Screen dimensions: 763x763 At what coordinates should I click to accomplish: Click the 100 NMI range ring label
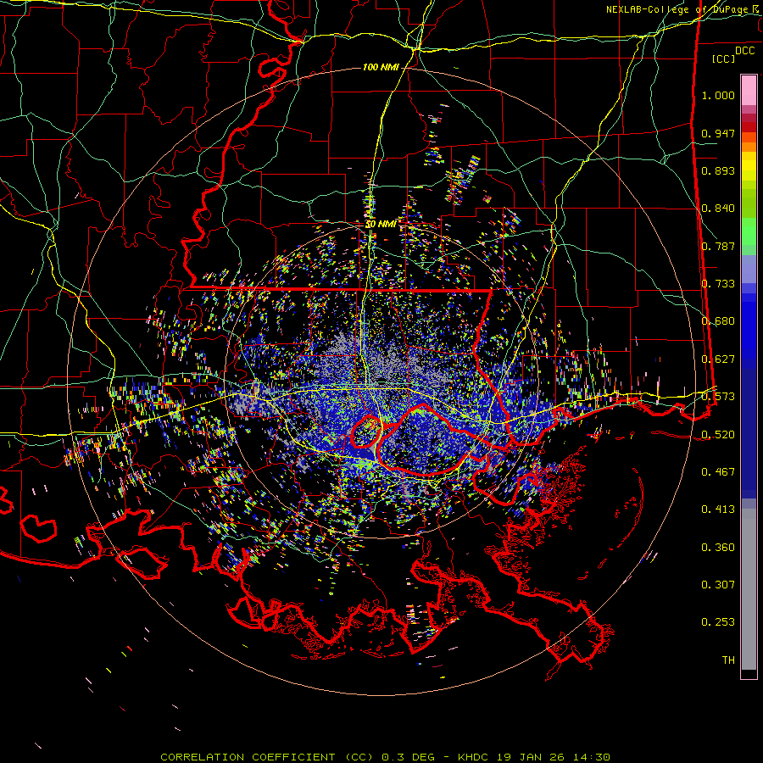pos(381,67)
